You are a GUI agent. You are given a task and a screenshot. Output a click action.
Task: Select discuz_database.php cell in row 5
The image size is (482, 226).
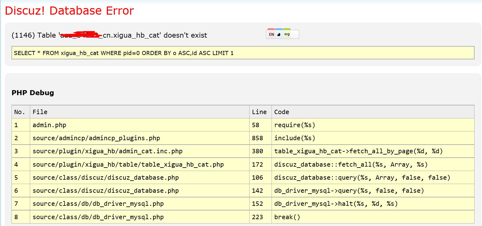tap(140, 178)
